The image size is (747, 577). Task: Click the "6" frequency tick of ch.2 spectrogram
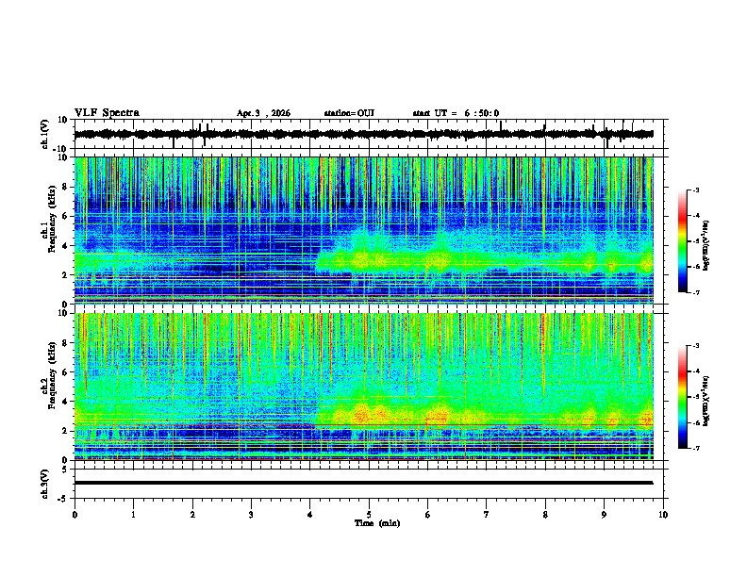click(66, 372)
